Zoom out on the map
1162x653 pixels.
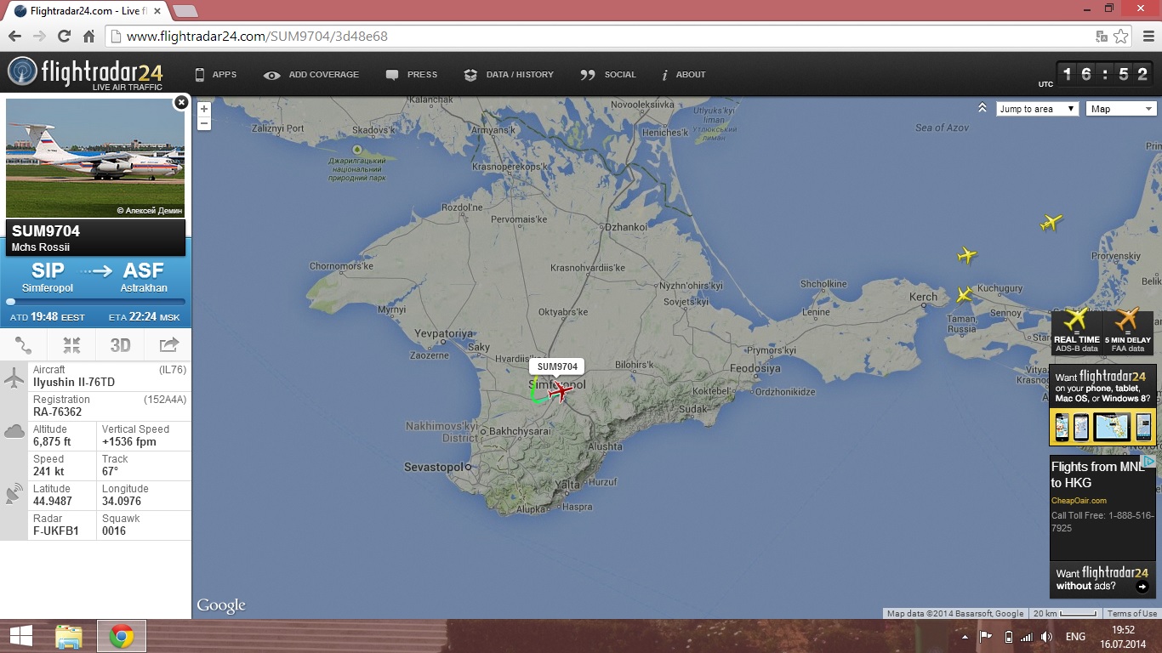[x=204, y=123]
